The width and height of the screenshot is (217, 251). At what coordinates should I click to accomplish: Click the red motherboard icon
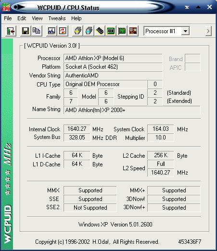coord(133,31)
